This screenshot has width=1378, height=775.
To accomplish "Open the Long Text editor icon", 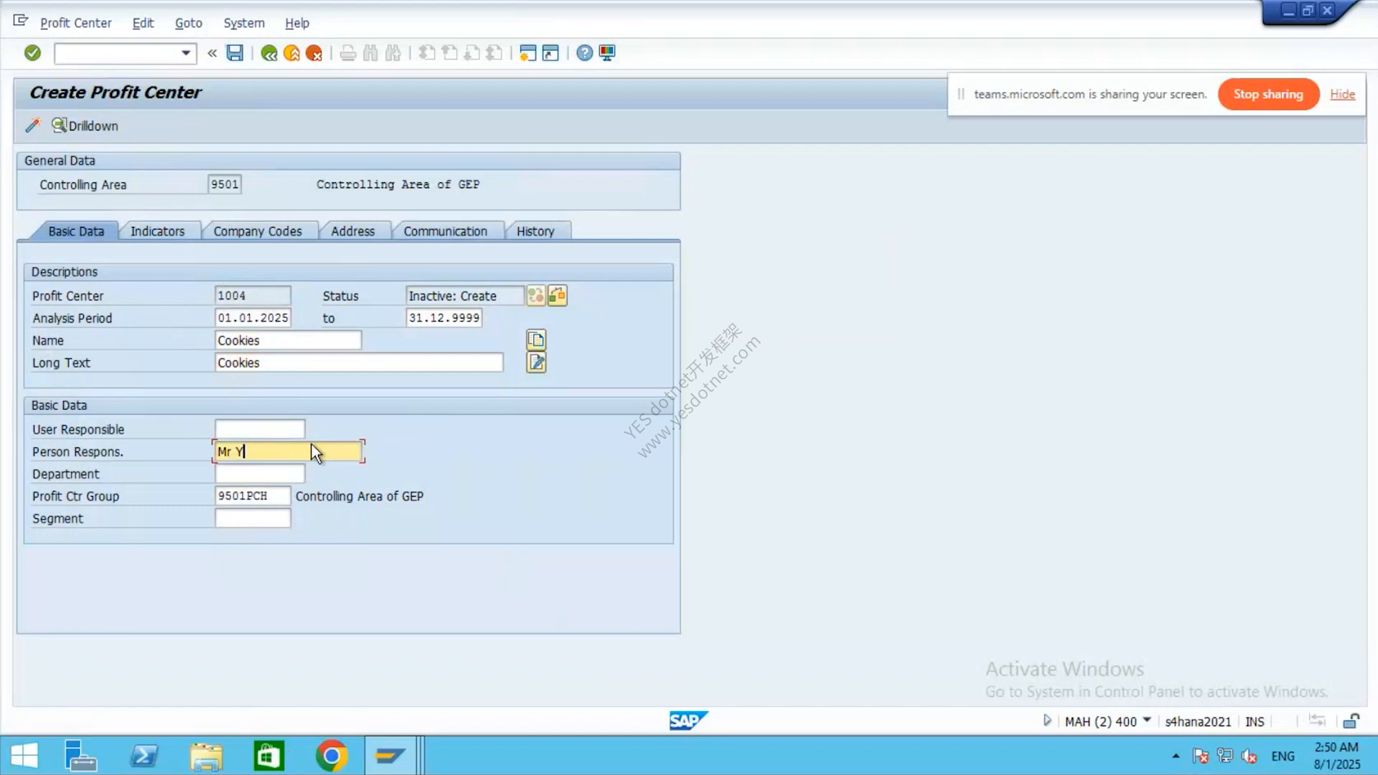I will point(536,362).
